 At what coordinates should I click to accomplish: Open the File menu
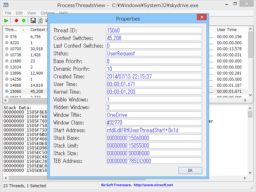[8, 13]
